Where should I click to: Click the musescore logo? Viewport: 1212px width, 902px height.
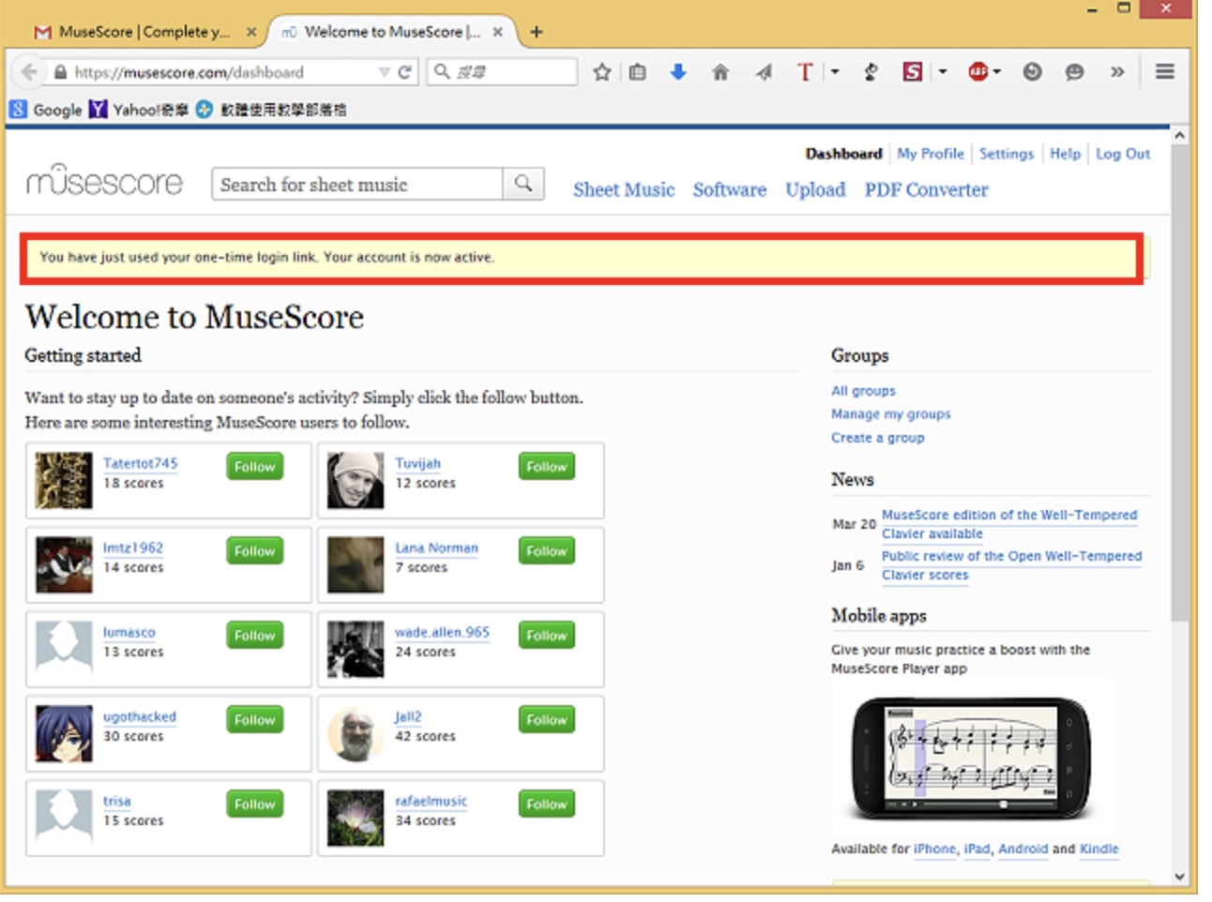point(104,180)
